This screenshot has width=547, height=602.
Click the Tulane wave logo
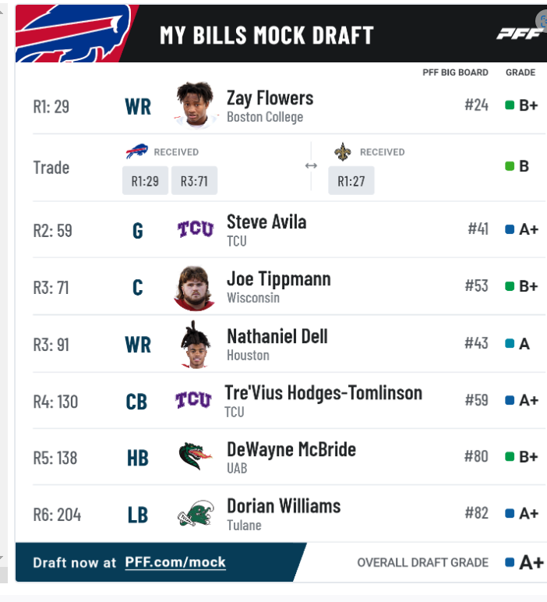click(x=196, y=513)
